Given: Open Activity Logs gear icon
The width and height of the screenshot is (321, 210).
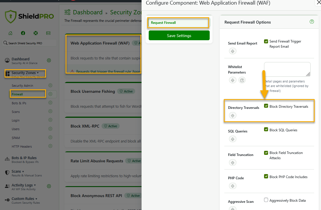Looking at the screenshot, I should point(49,186).
